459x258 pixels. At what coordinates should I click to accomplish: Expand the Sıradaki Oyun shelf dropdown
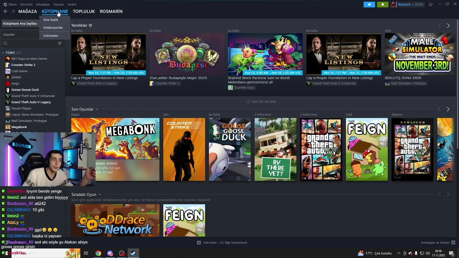[x=100, y=195]
